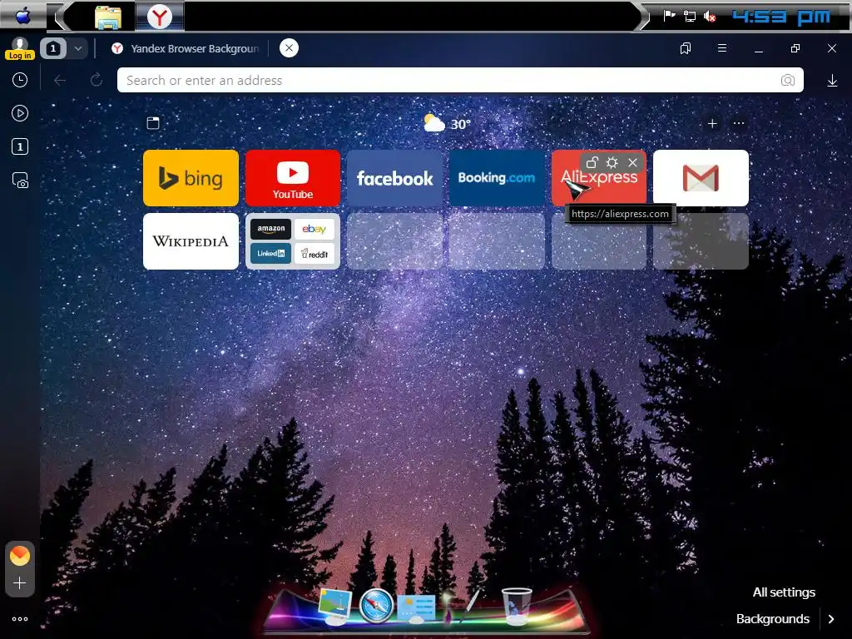This screenshot has height=639, width=852.
Task: Open the video play icon in sidebar
Action: pos(20,113)
